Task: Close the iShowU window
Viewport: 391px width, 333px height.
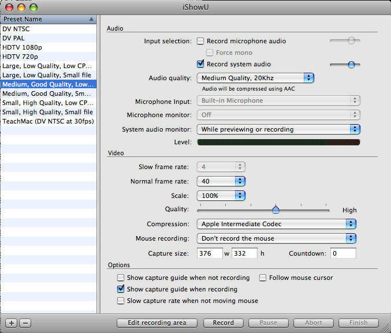Action: coord(9,8)
